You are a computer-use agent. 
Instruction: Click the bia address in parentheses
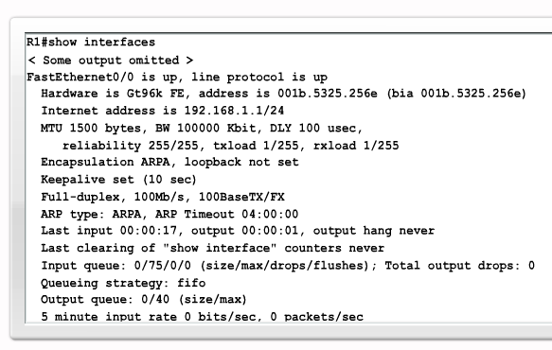tap(456, 94)
